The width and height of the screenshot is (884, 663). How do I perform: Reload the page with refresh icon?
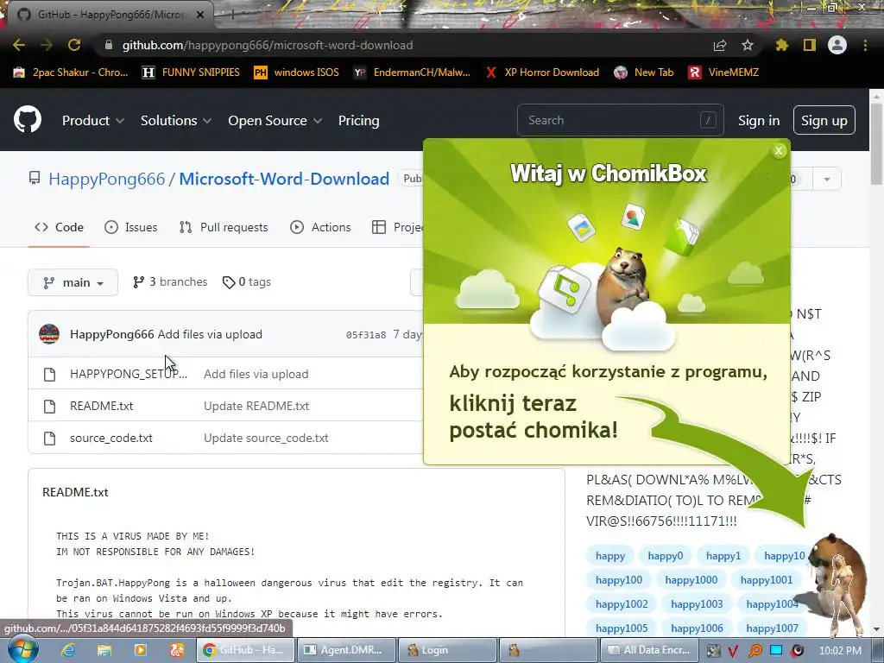(74, 45)
